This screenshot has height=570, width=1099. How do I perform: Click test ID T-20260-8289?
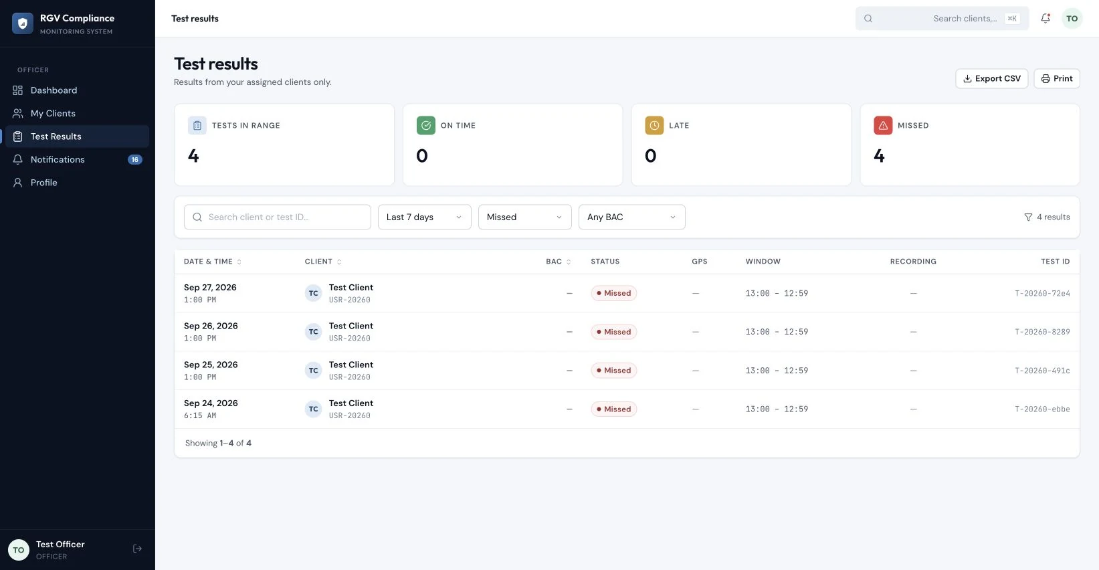tap(1042, 332)
